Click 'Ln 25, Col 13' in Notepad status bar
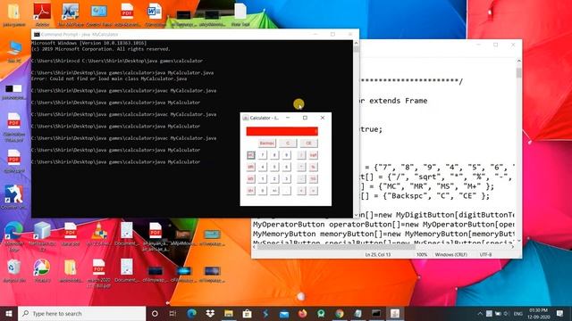572x321 pixels. [x=377, y=255]
